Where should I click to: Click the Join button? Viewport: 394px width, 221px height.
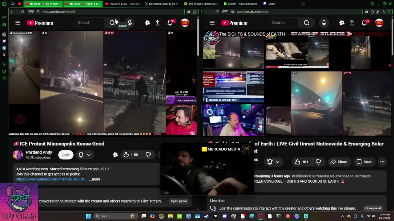coord(66,155)
